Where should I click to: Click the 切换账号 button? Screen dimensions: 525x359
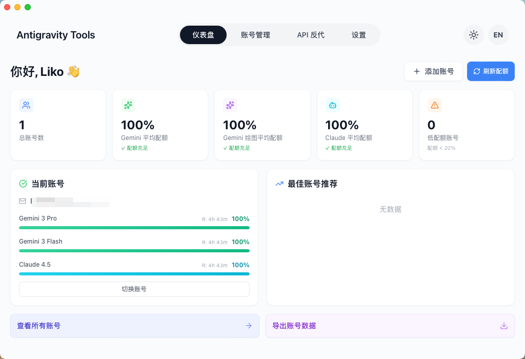134,289
